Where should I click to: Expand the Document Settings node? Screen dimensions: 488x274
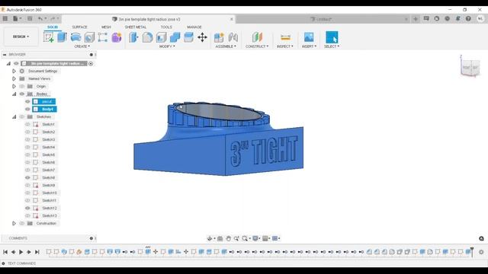pos(14,71)
